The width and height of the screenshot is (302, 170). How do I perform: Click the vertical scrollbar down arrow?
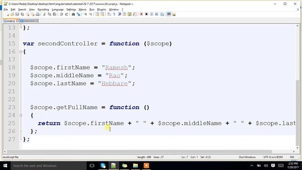[x=298, y=148]
